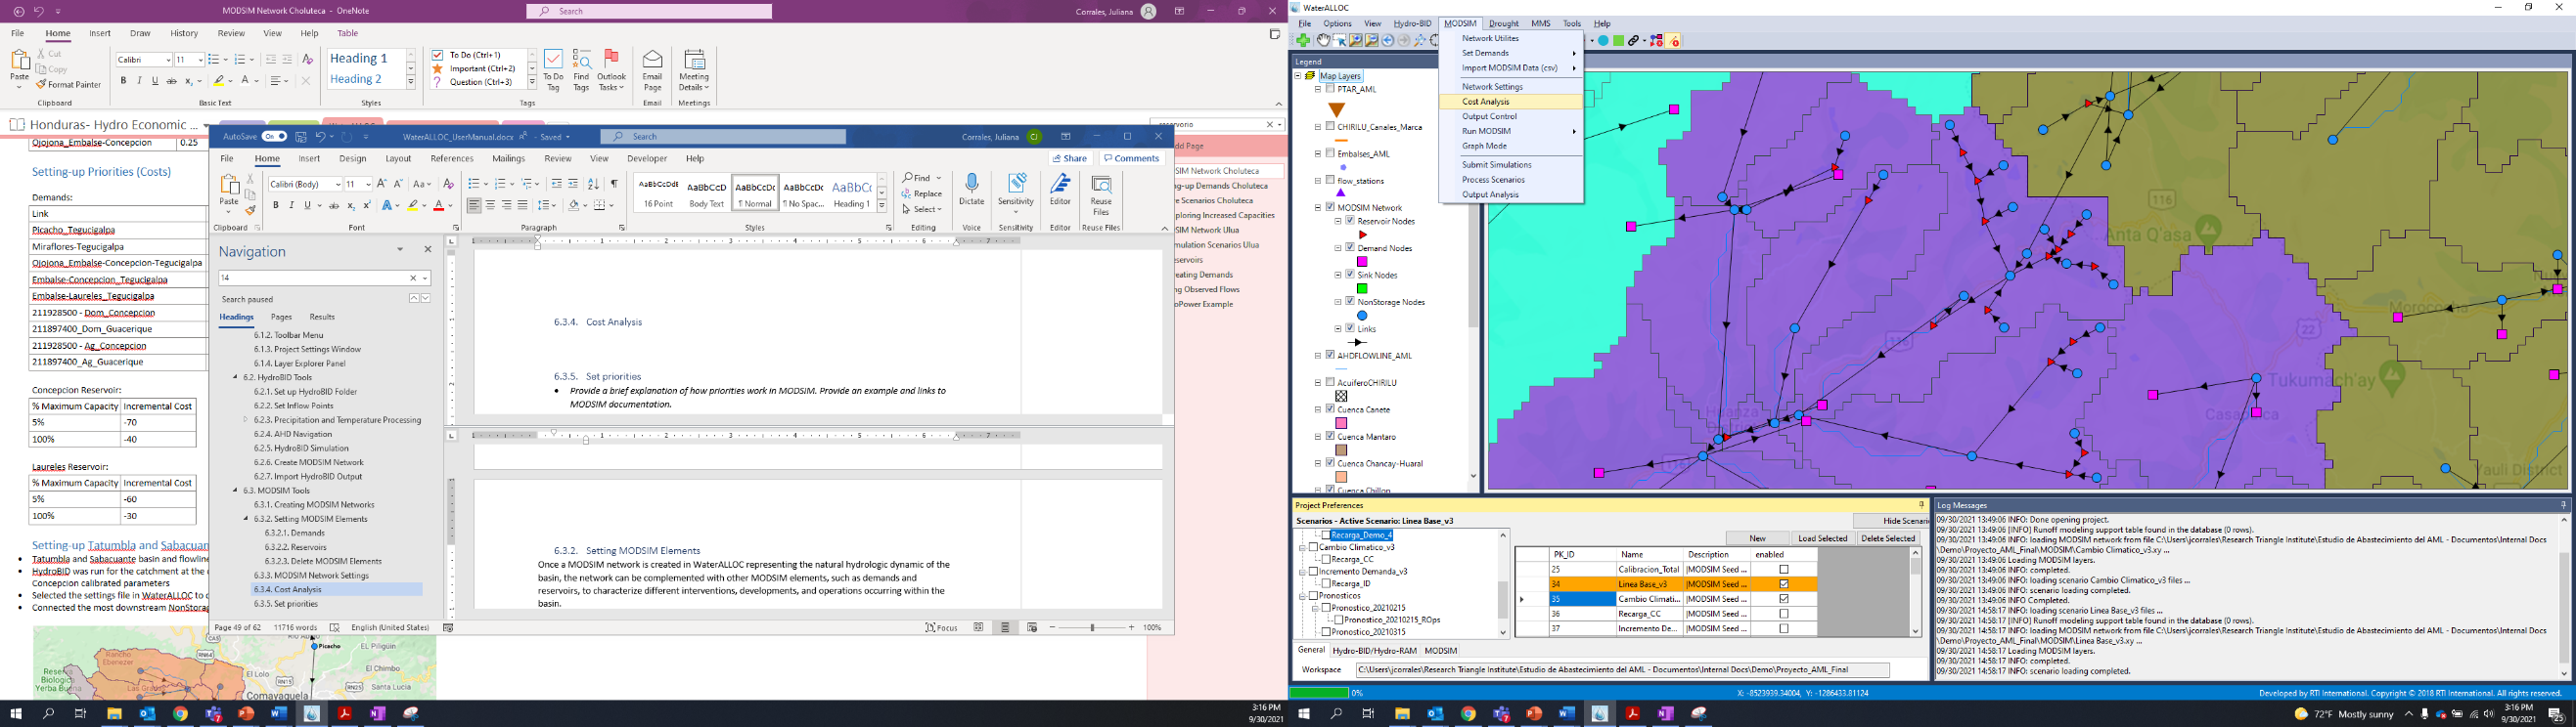Open Hydro-BID menu in WaterALLOC
Image resolution: width=2576 pixels, height=727 pixels.
[1412, 24]
